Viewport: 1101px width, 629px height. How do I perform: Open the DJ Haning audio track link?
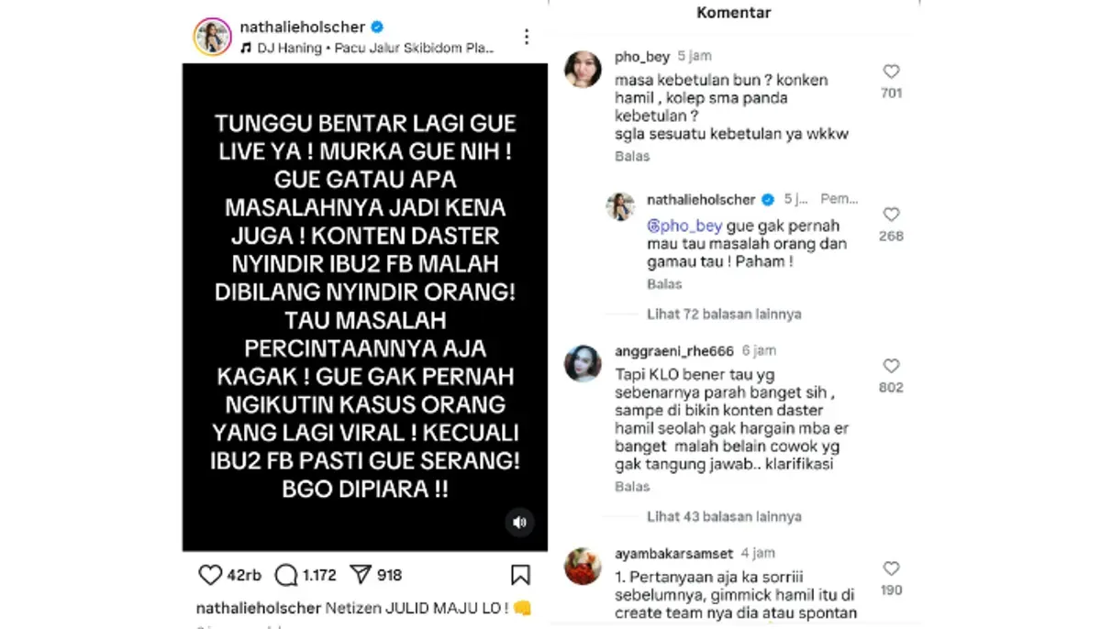367,48
